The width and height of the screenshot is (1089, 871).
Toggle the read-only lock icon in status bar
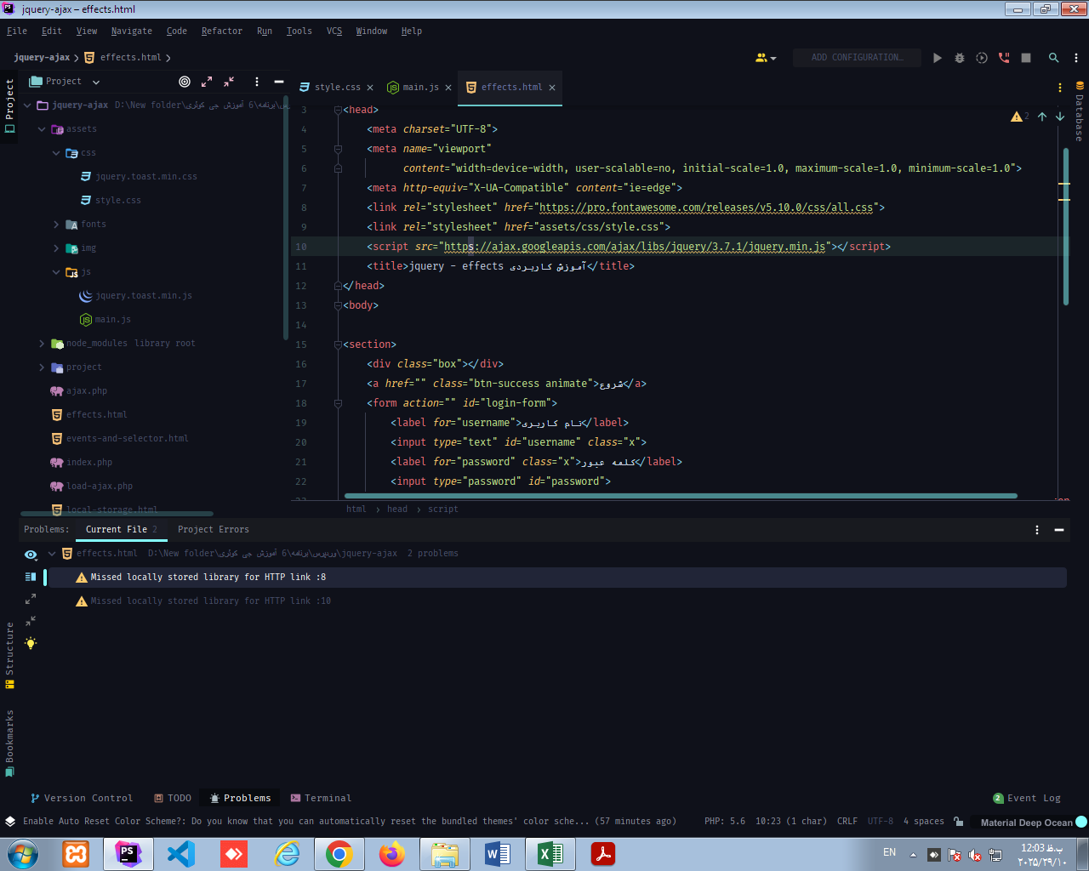click(959, 822)
